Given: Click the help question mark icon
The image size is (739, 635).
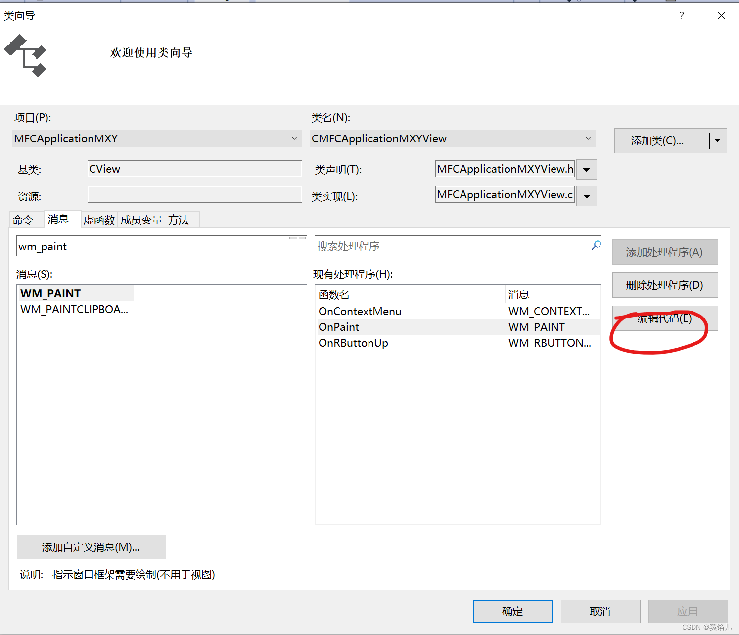Looking at the screenshot, I should click(681, 15).
